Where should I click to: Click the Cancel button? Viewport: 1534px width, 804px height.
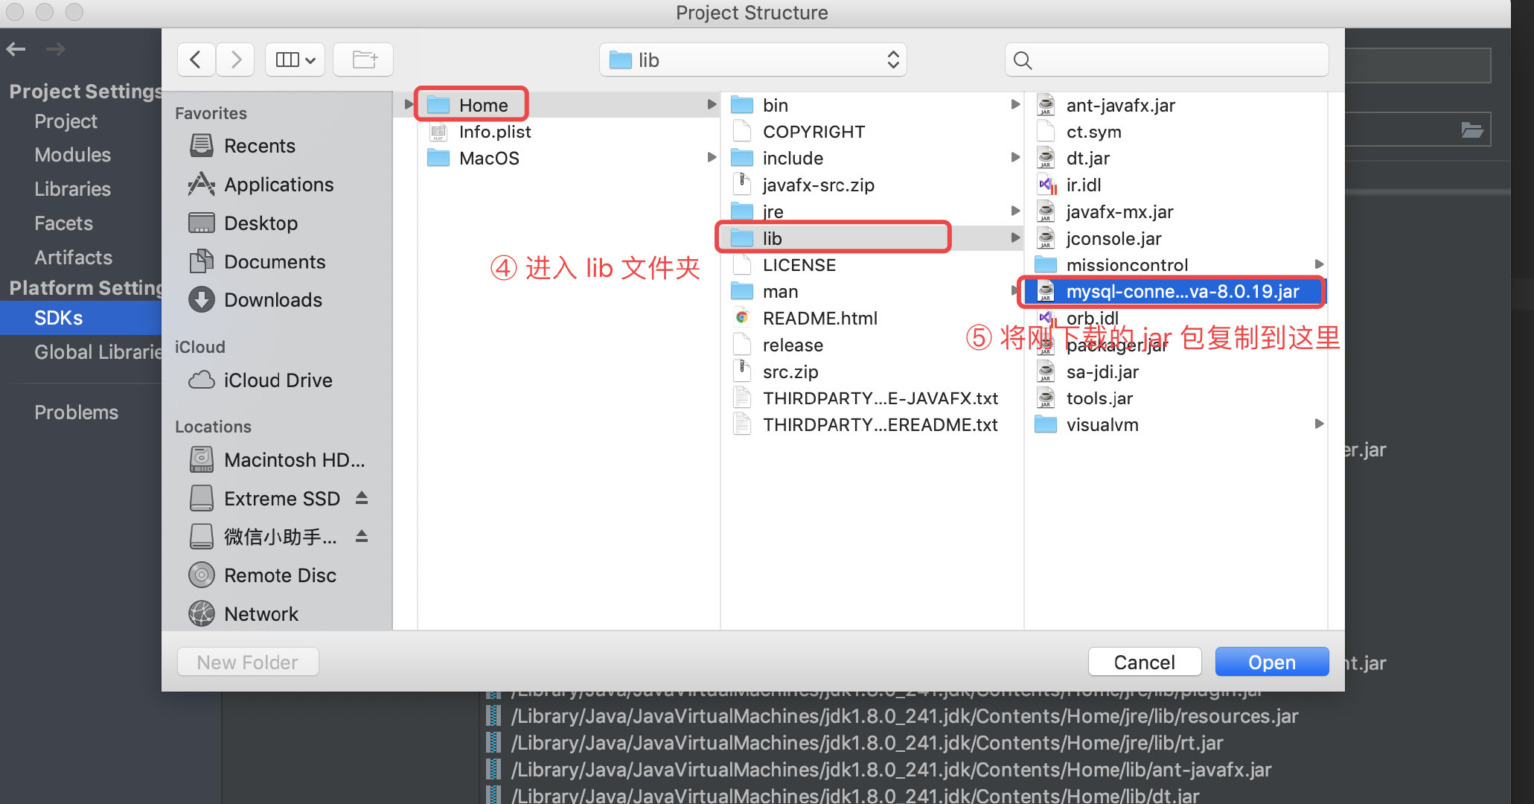(1144, 662)
